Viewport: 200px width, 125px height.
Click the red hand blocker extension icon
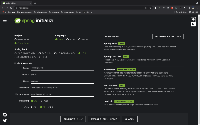point(172,8)
